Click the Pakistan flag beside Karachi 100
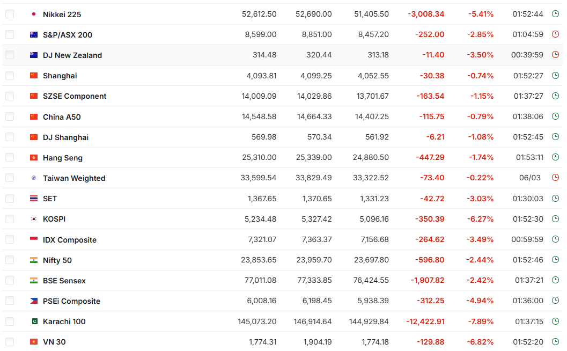 click(34, 321)
